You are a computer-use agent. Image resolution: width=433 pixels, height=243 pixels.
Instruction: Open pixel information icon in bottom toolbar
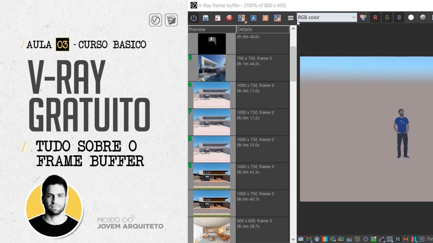point(317,239)
